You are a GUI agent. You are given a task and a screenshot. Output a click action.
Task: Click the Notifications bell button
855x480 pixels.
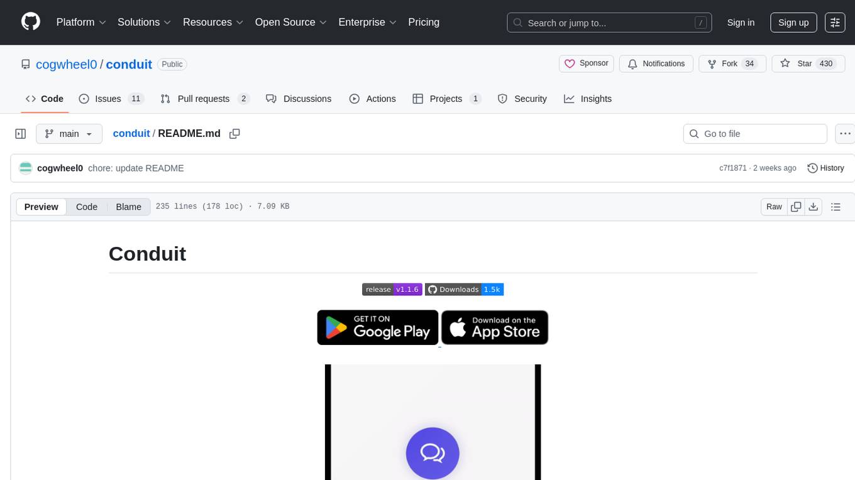coord(656,63)
